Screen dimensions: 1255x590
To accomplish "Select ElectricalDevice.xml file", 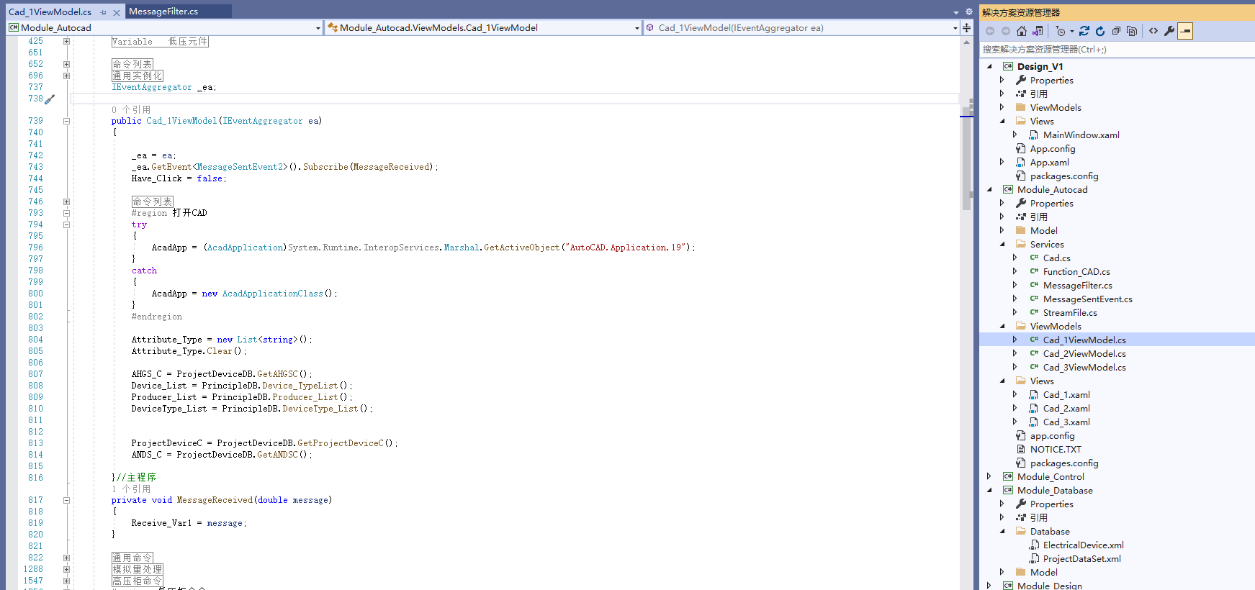I will coord(1083,545).
